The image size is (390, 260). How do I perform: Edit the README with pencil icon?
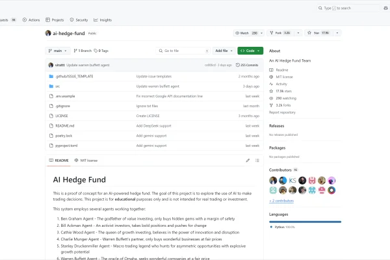(x=248, y=161)
